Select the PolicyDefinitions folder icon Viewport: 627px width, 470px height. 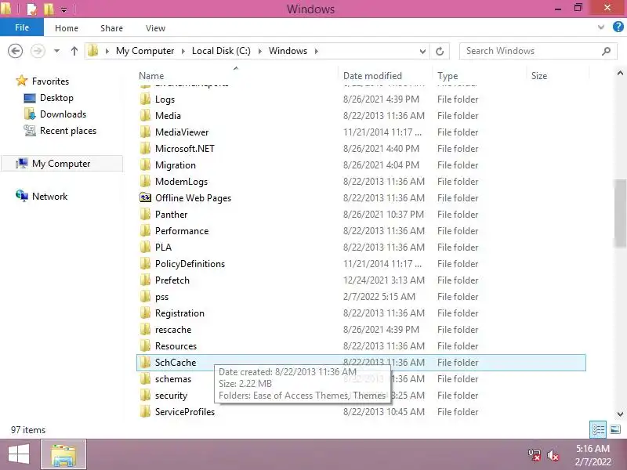[145, 263]
